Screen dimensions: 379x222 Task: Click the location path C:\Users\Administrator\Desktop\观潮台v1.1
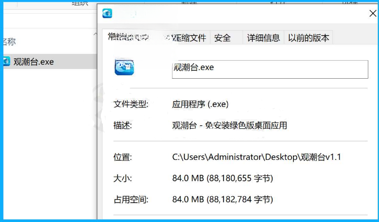pos(257,157)
